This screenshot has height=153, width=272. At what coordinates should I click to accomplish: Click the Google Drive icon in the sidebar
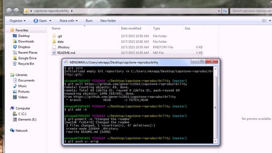tap(15, 58)
